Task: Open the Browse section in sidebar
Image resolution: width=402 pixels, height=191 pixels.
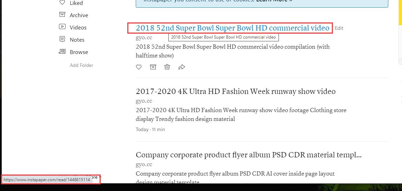Action: point(79,52)
